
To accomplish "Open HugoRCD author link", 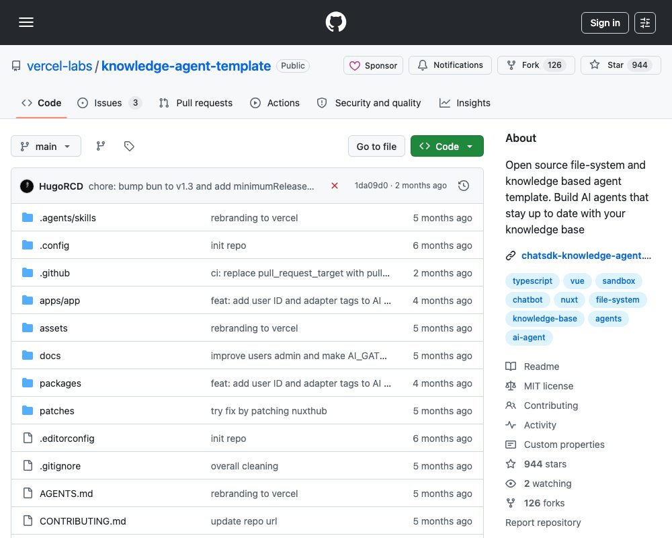I will coord(61,186).
